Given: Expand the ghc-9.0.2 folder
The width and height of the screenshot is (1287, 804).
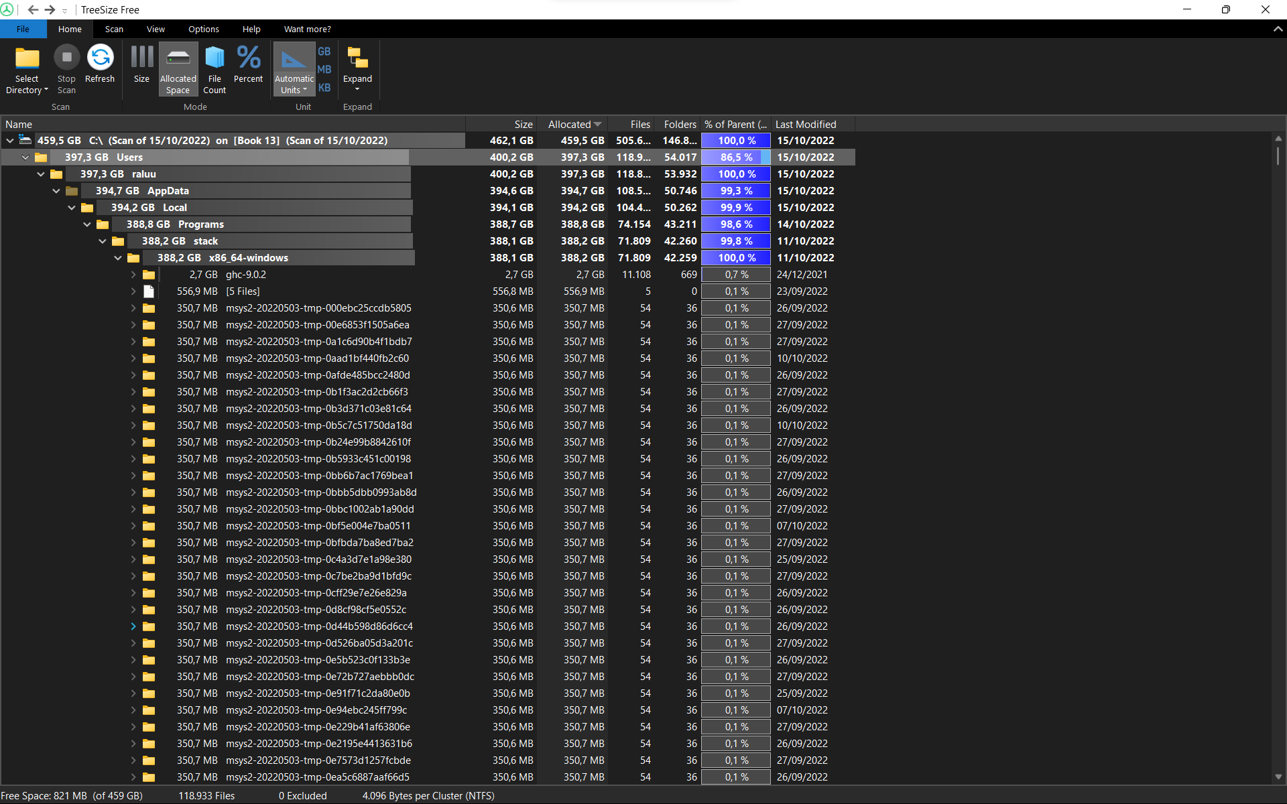Looking at the screenshot, I should coord(133,274).
